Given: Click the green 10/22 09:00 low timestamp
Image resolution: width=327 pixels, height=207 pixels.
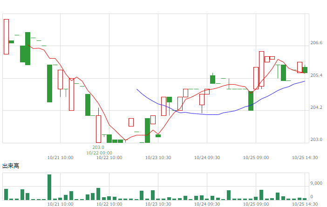Looking at the screenshot, I should pos(99,153).
